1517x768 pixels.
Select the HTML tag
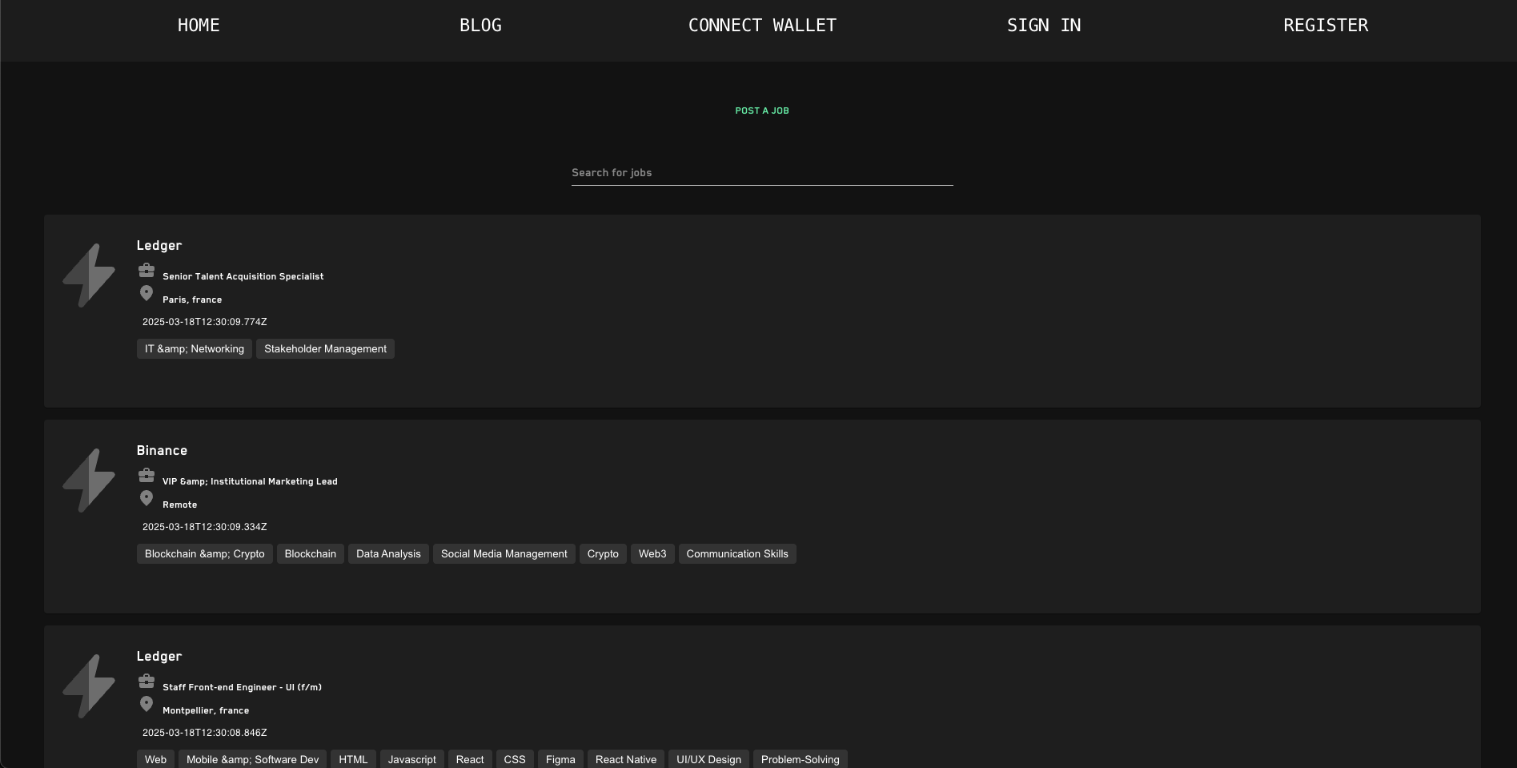click(x=353, y=759)
